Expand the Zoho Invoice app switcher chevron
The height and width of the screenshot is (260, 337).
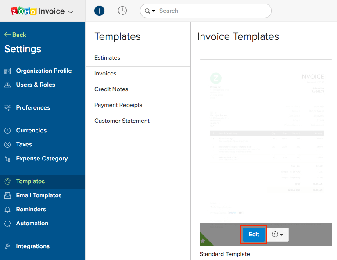[71, 11]
